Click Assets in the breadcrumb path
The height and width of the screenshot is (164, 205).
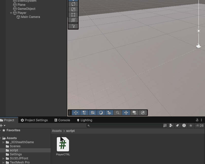coord(57,131)
